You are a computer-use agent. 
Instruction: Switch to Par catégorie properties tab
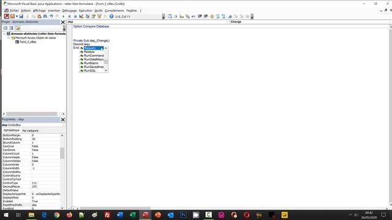pyautogui.click(x=30, y=131)
